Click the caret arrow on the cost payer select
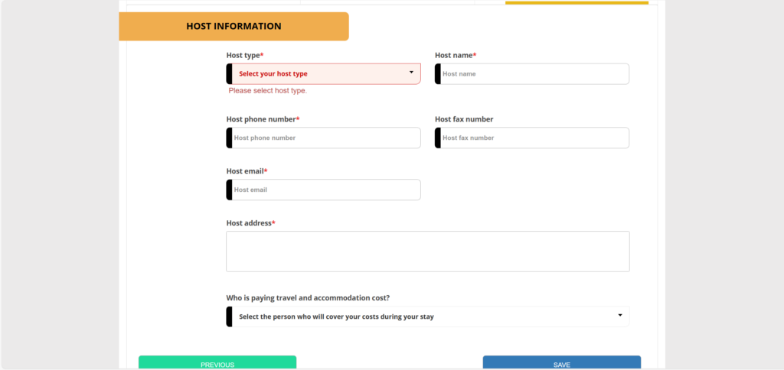The width and height of the screenshot is (784, 370). point(619,316)
